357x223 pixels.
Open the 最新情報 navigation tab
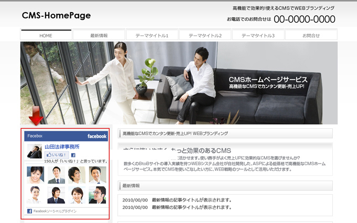click(99, 35)
